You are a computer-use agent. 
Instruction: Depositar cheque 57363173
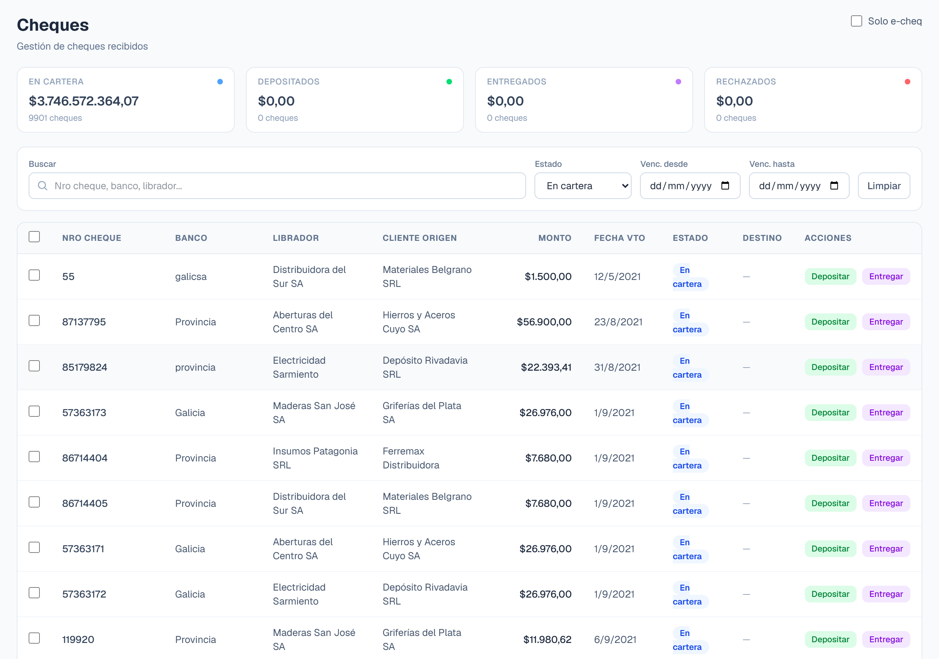point(830,413)
